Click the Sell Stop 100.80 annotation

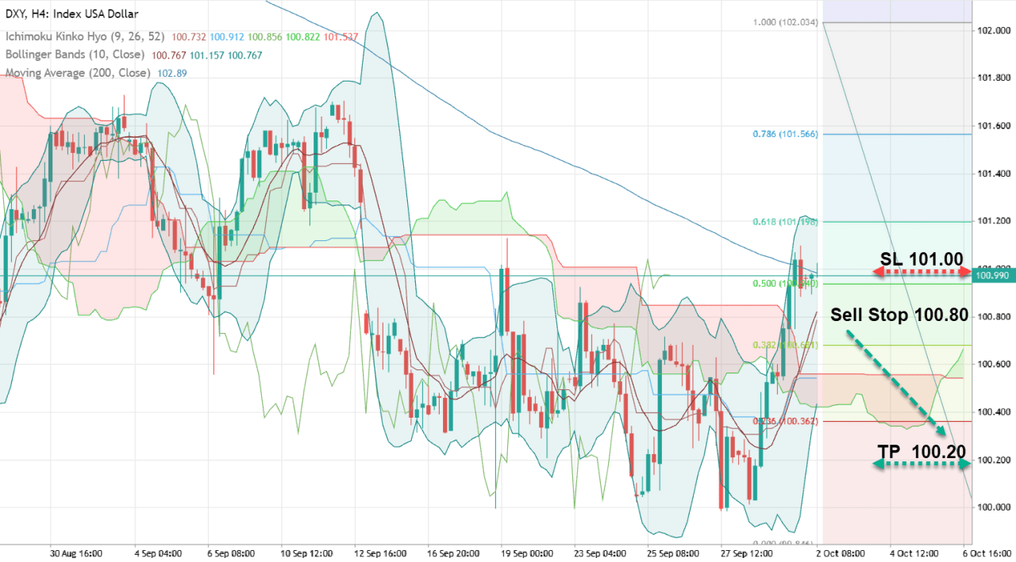coord(899,315)
